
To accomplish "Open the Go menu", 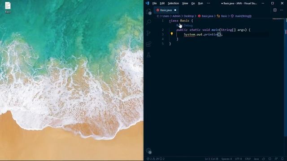I will tap(193, 3).
